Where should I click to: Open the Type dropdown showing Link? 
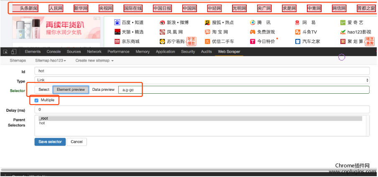[202, 80]
